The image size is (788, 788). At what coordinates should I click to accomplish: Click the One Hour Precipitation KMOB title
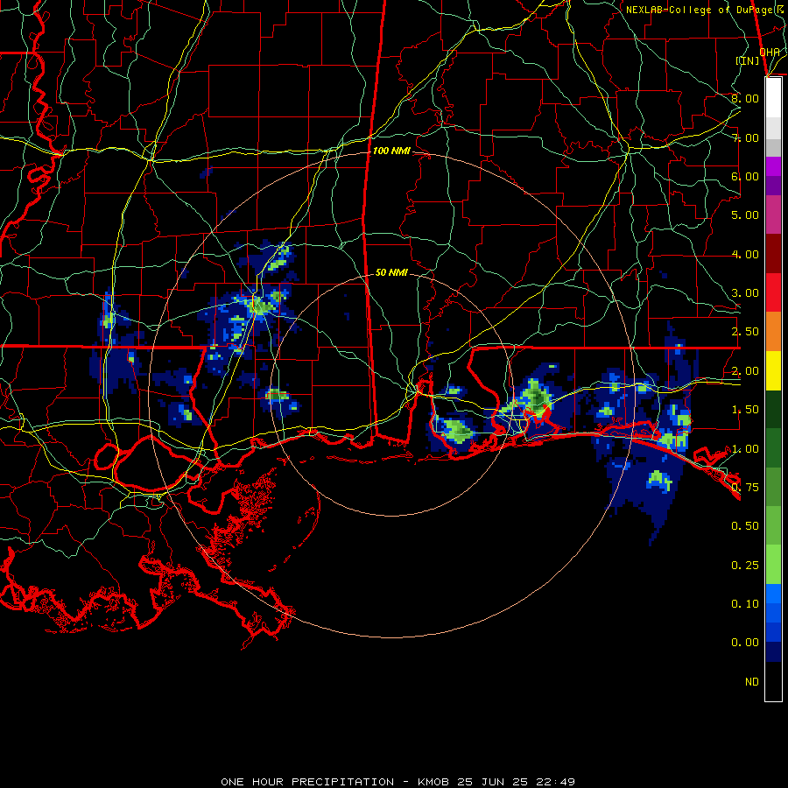coord(398,782)
